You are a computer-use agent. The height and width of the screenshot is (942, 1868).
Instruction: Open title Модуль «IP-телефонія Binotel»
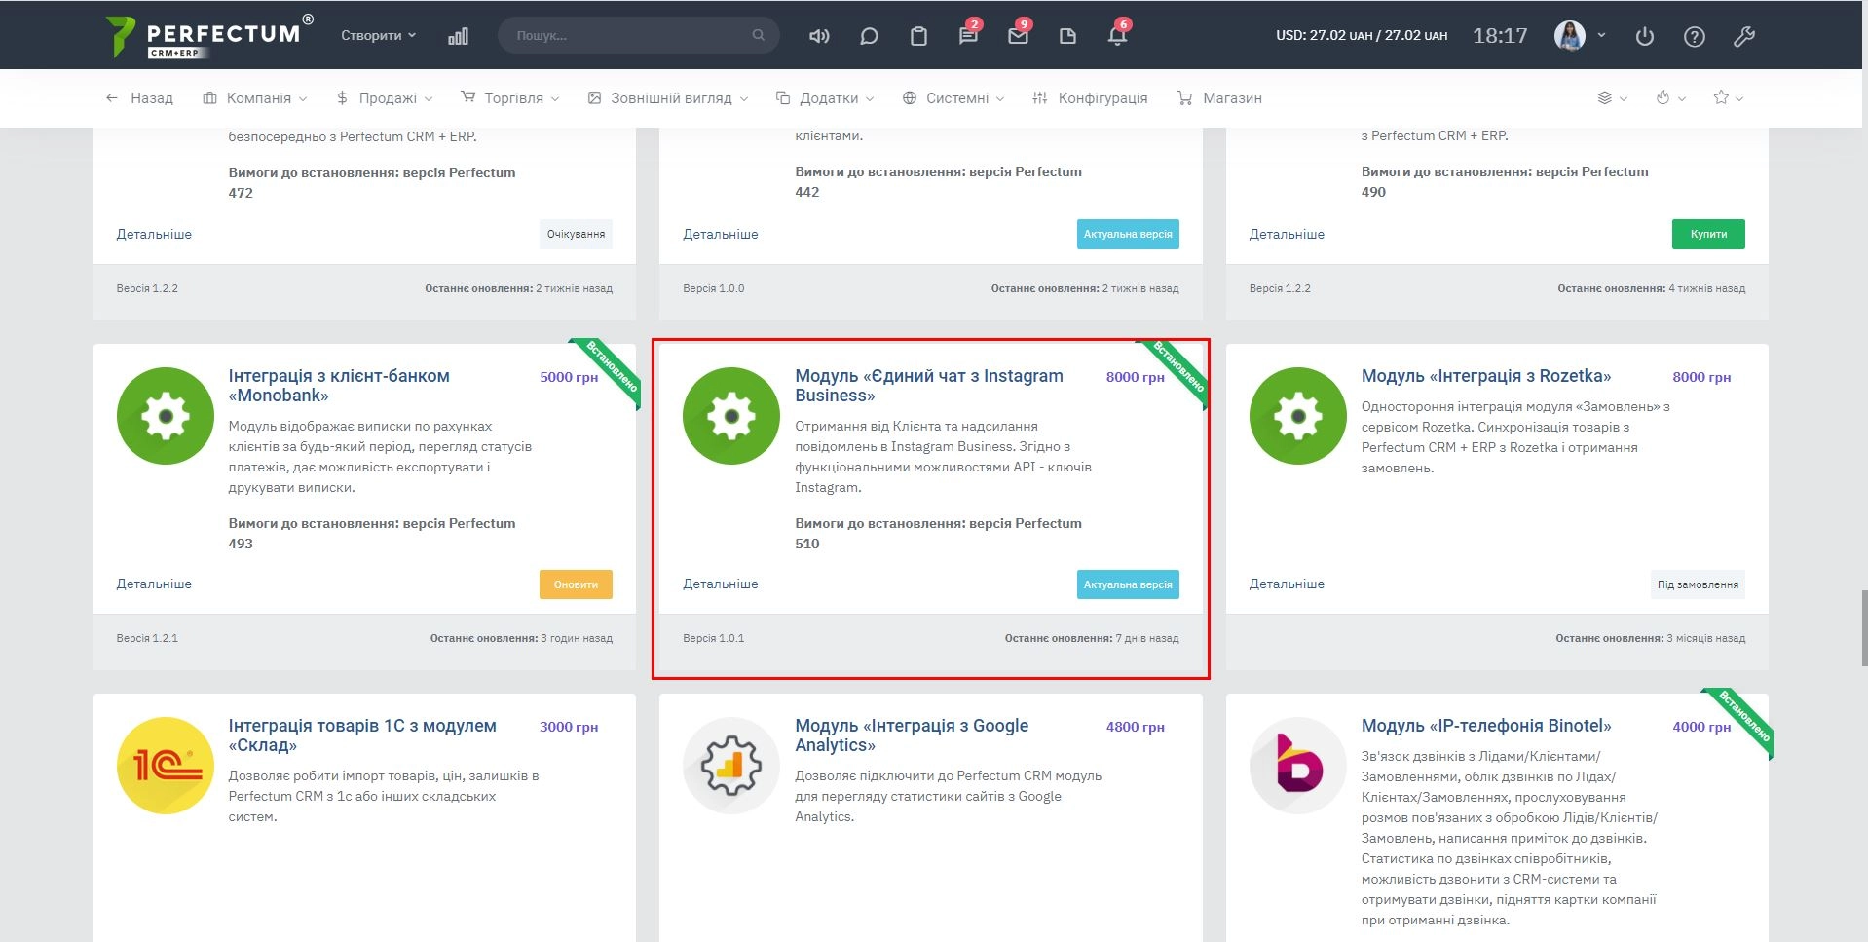[x=1486, y=726]
